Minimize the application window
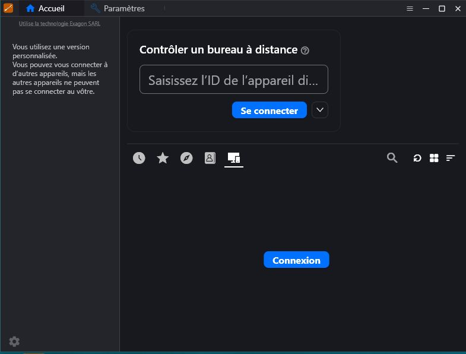Image resolution: width=466 pixels, height=354 pixels. click(426, 9)
